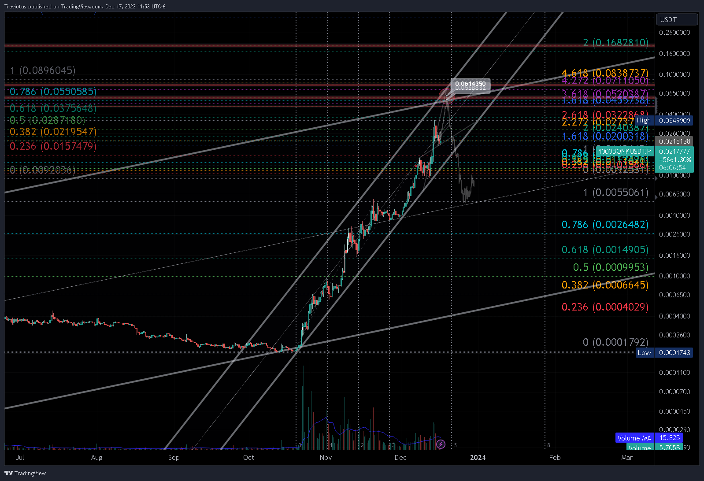Click the Volume 5.705B label
The image size is (704, 481).
pos(654,447)
